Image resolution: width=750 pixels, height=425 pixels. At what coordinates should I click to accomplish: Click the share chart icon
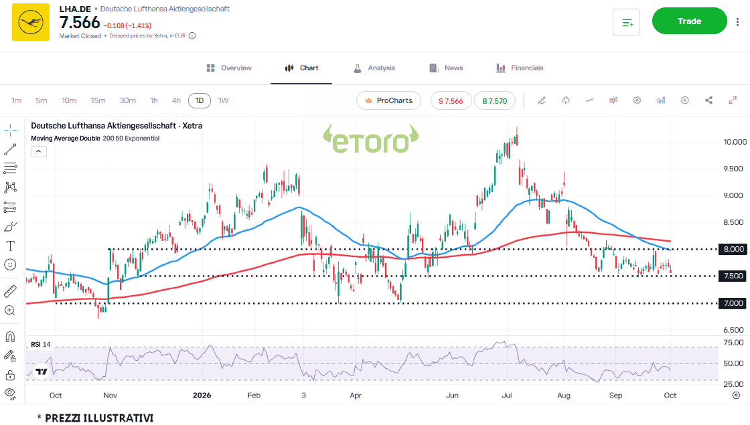(x=709, y=100)
